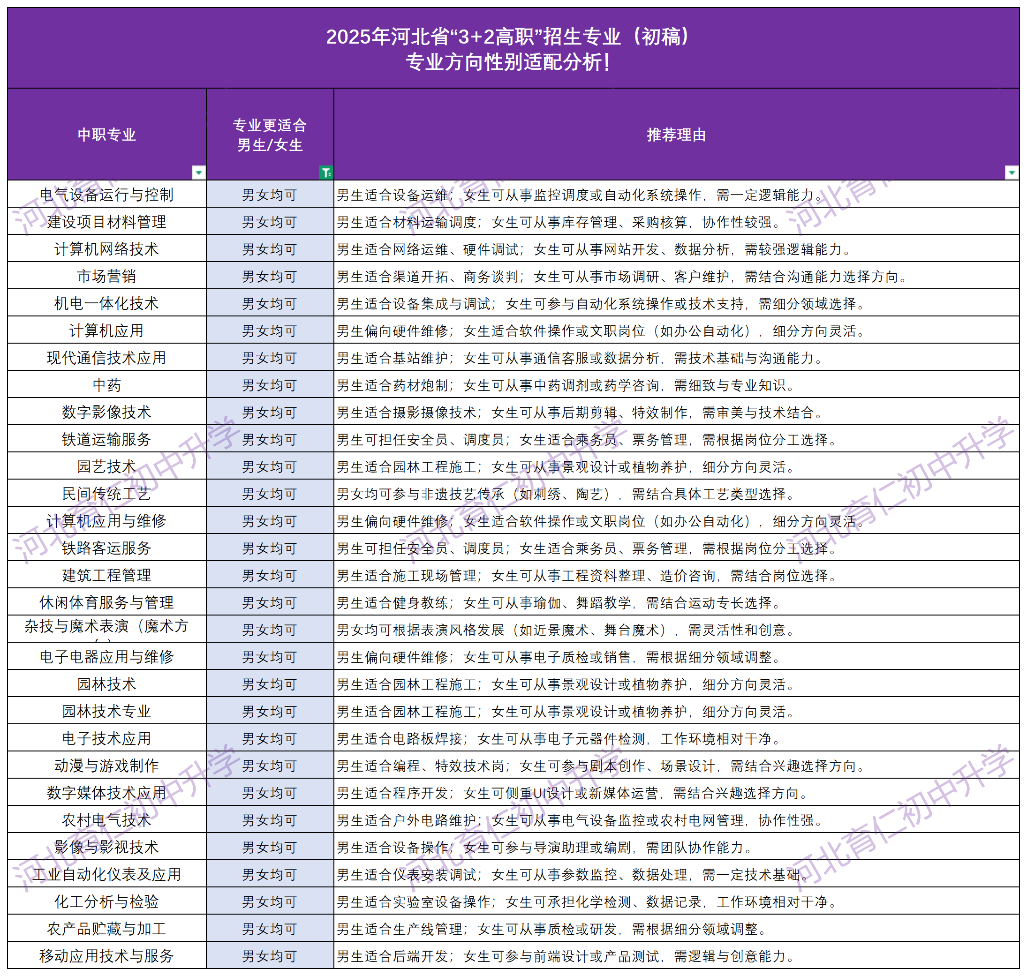This screenshot has height=976, width=1027.
Task: Select cell 影像与影视技术
Action: [107, 847]
